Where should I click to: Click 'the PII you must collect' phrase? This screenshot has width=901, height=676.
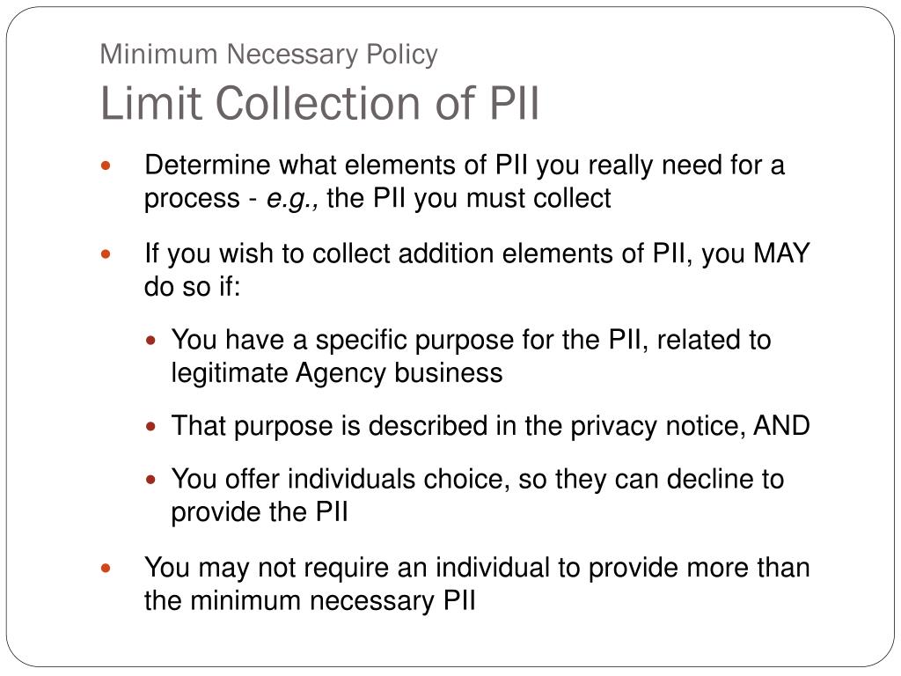(469, 198)
